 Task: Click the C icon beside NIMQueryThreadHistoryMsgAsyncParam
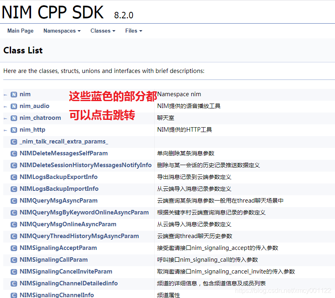pos(14,236)
